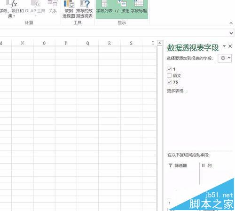Open the More Tables (更多表格...) link

click(177, 91)
